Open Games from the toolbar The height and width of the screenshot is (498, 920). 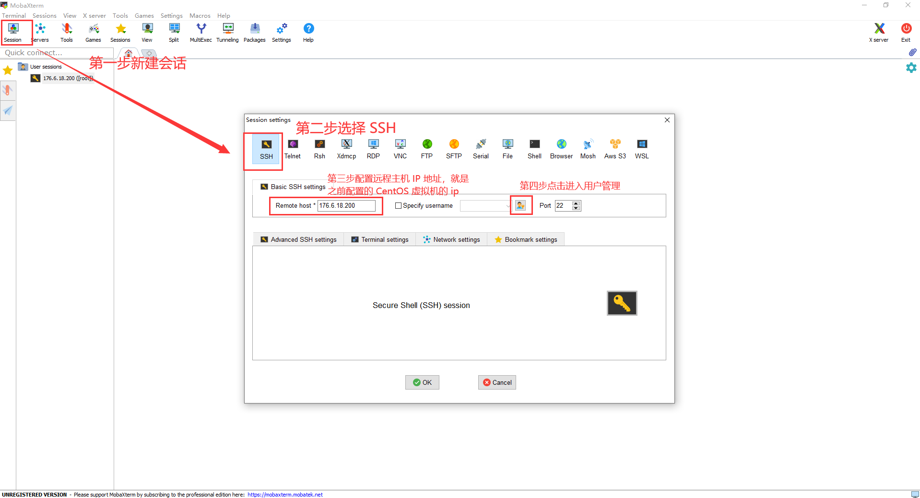94,33
